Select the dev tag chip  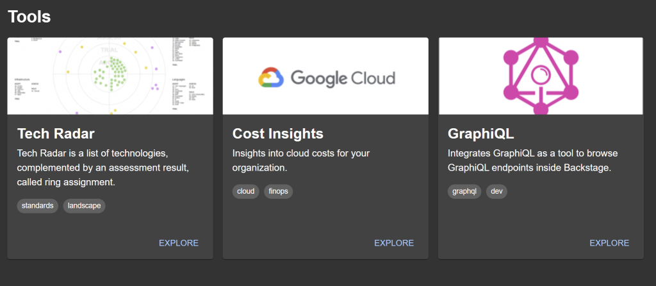click(496, 191)
